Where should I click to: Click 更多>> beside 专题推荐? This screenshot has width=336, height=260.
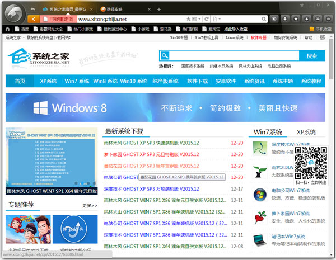(90, 205)
